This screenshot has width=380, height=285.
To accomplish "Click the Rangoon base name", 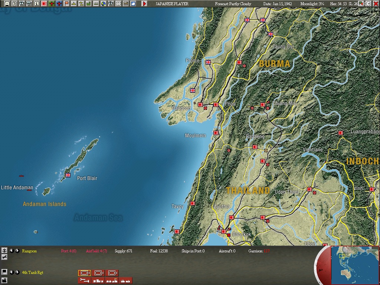I will click(29, 251).
